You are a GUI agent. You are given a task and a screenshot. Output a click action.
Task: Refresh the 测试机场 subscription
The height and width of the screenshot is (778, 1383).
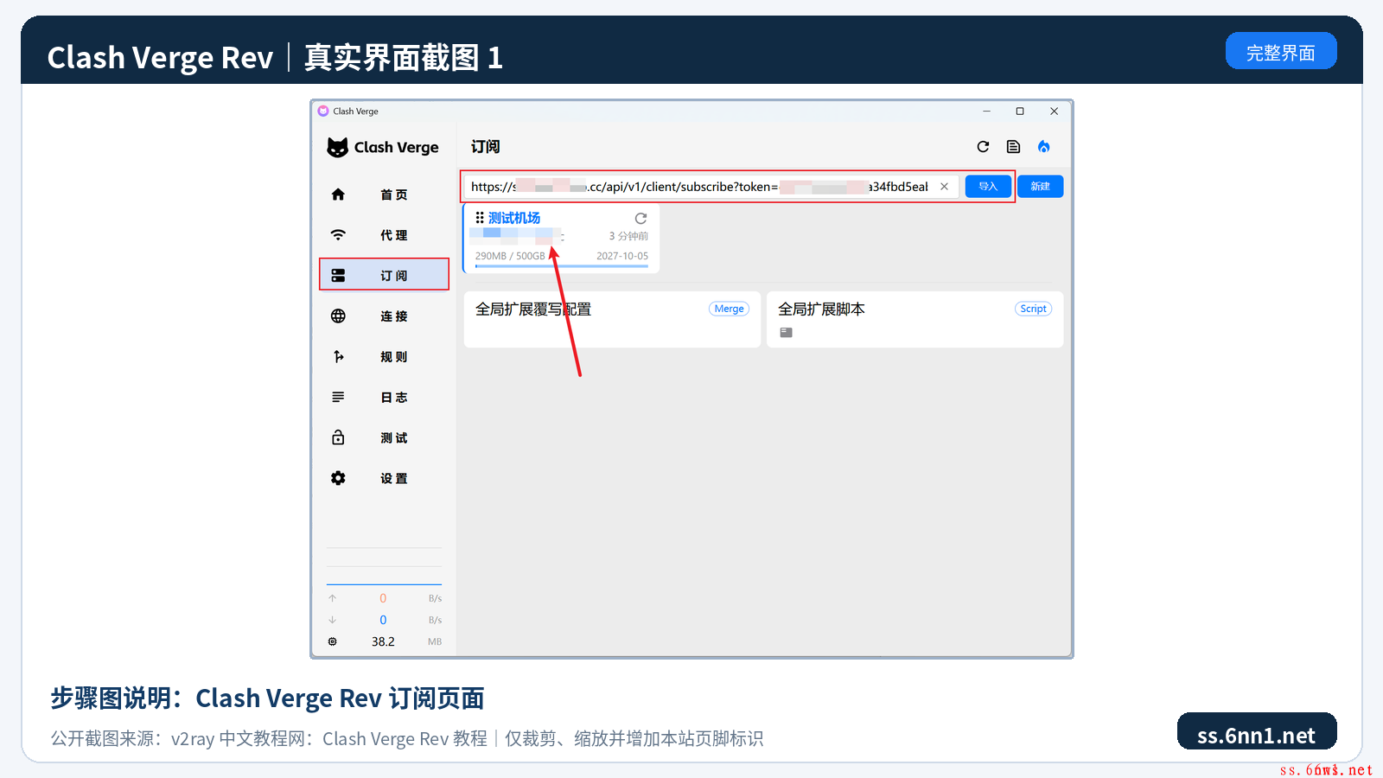pyautogui.click(x=641, y=219)
